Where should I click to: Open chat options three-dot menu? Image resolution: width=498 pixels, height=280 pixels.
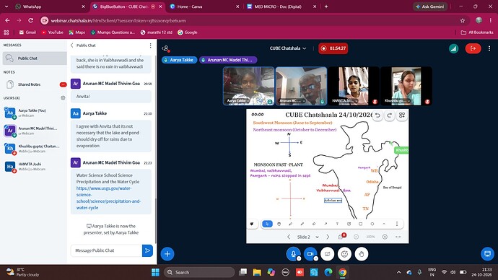point(150,45)
